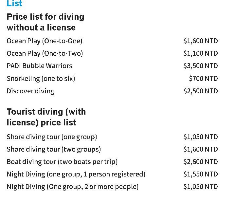Click the Snorkeling (one to six) label

point(41,79)
